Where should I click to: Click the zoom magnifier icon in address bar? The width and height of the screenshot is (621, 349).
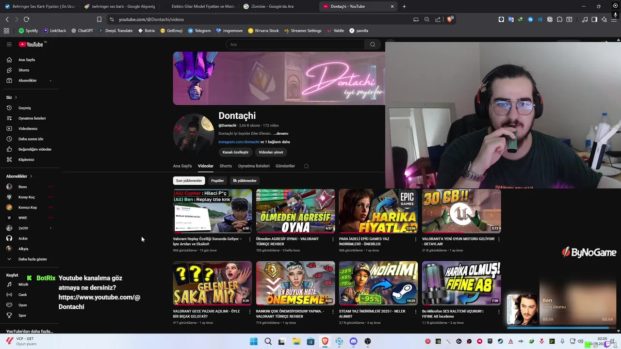click(x=427, y=19)
